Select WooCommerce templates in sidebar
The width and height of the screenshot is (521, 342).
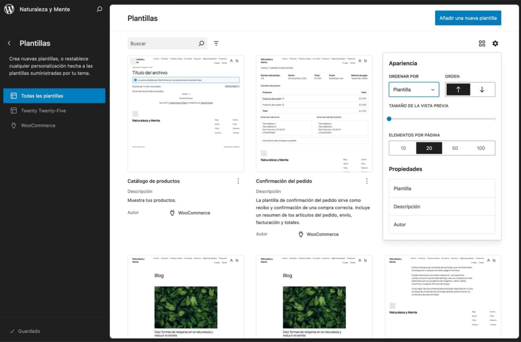(x=38, y=125)
